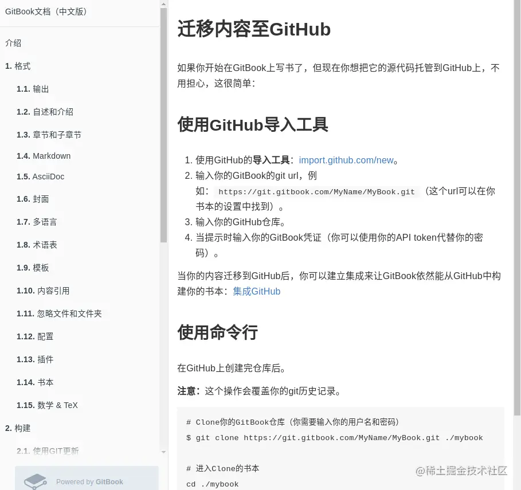Image resolution: width=521 pixels, height=490 pixels.
Task: Open section 1.2. 自述和介绍
Action: tap(45, 112)
